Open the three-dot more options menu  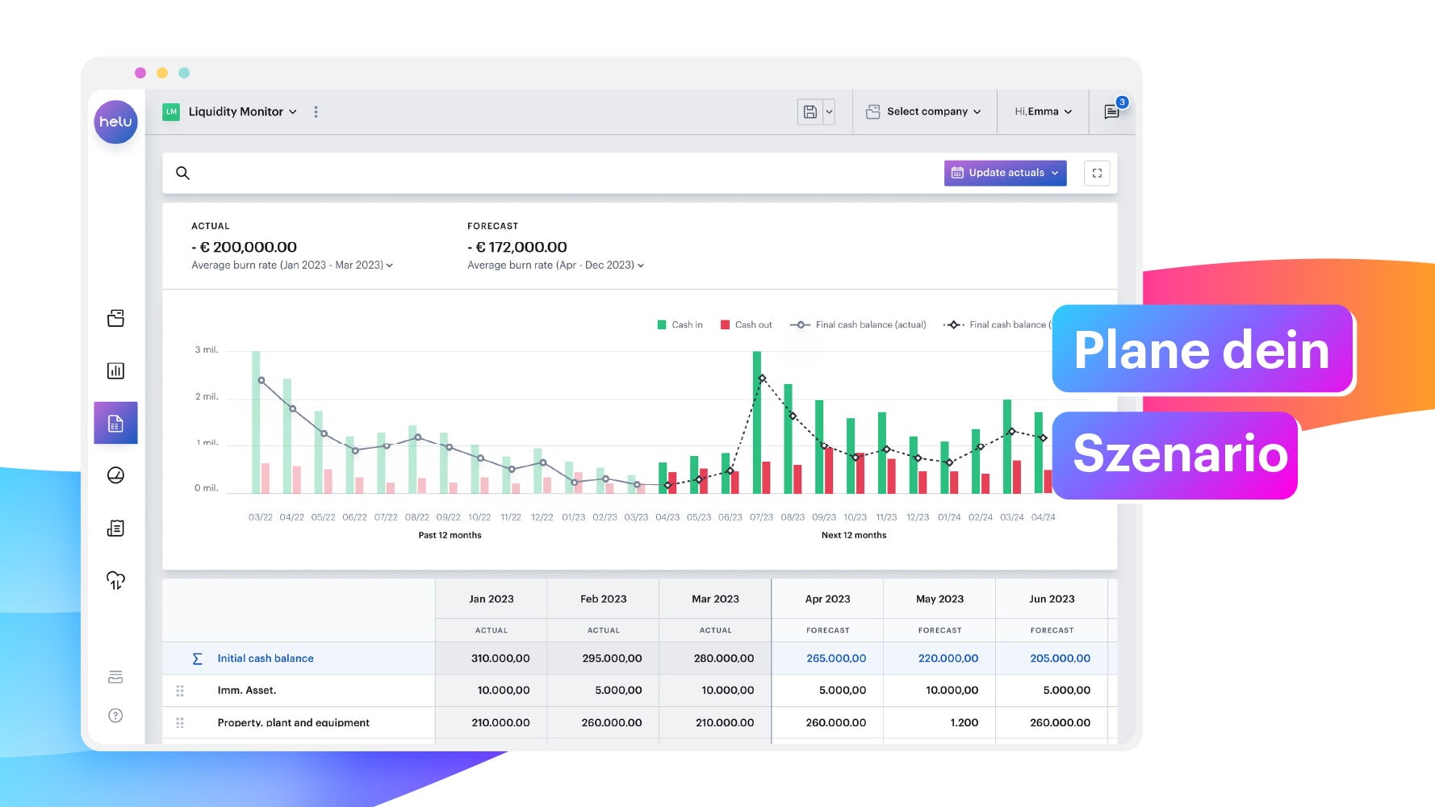(x=316, y=111)
